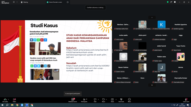
Task: Click the Sesudah antaranews URL in slide
Action: tap(88, 68)
